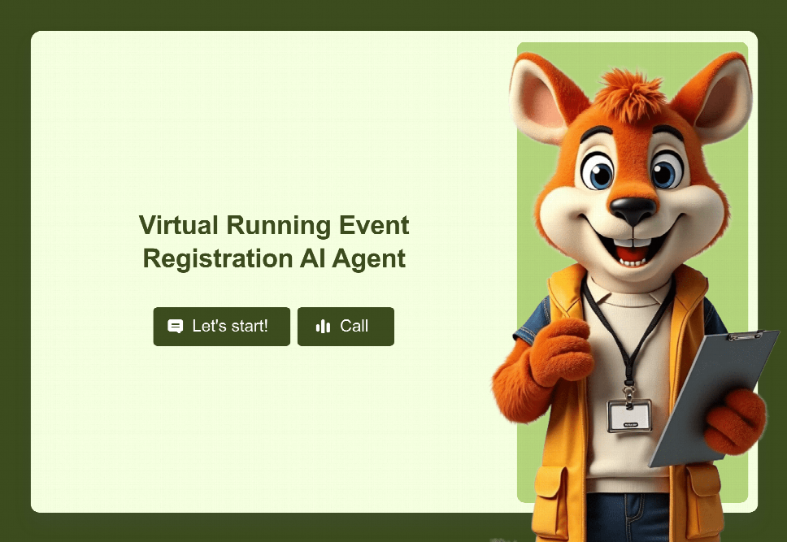Screen dimensions: 787x542
Task: Click the orange hair tuft on the mascot's head
Action: click(x=630, y=93)
